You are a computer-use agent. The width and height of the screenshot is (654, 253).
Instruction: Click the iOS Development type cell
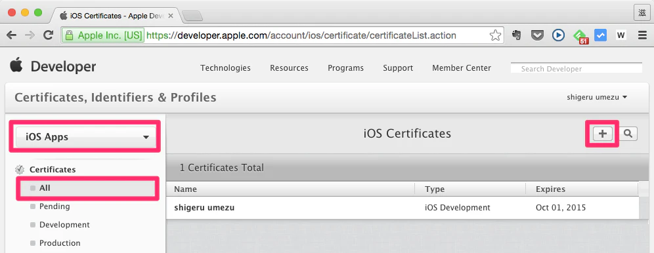tap(458, 207)
